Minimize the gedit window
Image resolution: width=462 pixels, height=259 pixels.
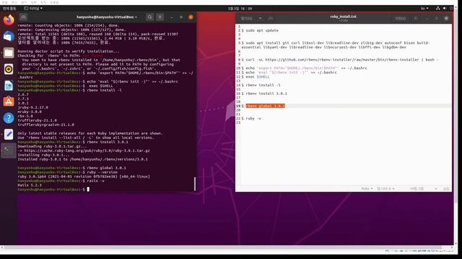click(427, 19)
